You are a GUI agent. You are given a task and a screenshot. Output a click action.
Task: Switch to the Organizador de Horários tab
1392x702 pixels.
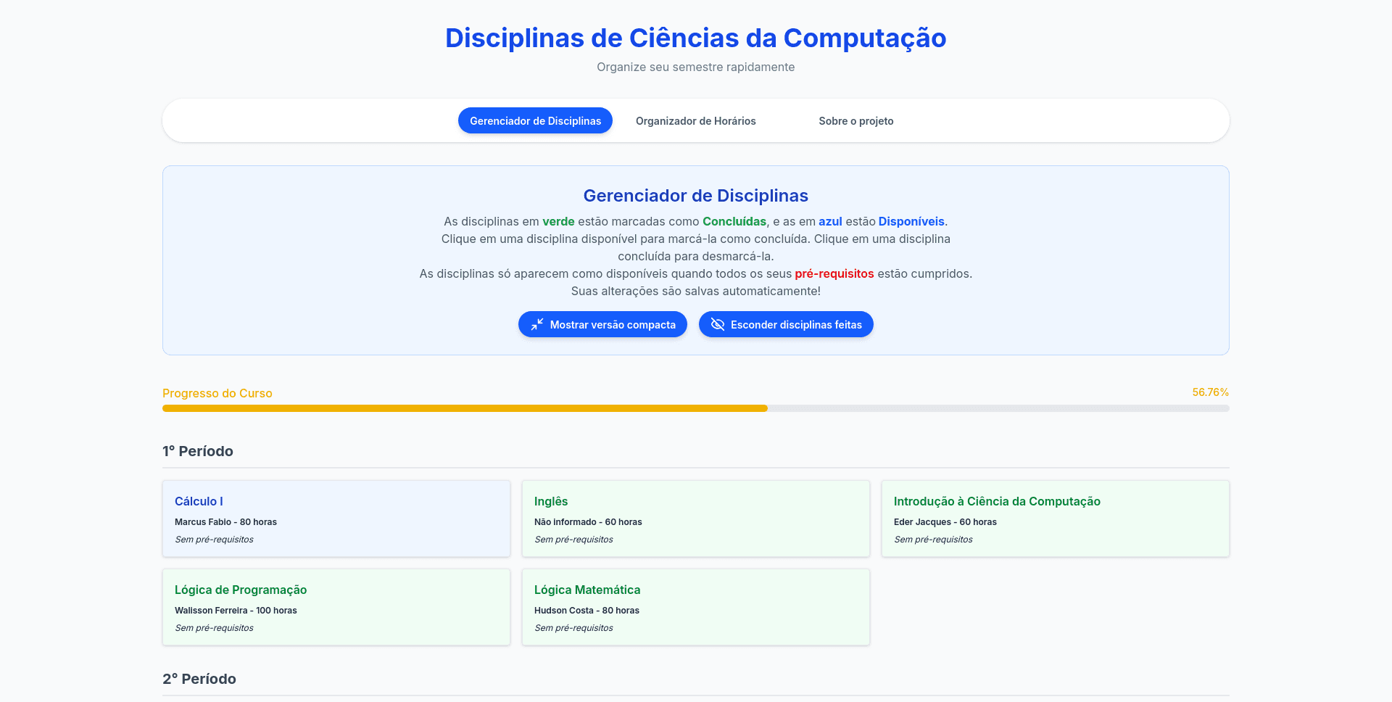click(695, 120)
